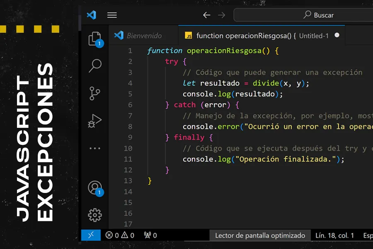Click "Lector de pantalla optimizado" in the status bar

(x=260, y=235)
